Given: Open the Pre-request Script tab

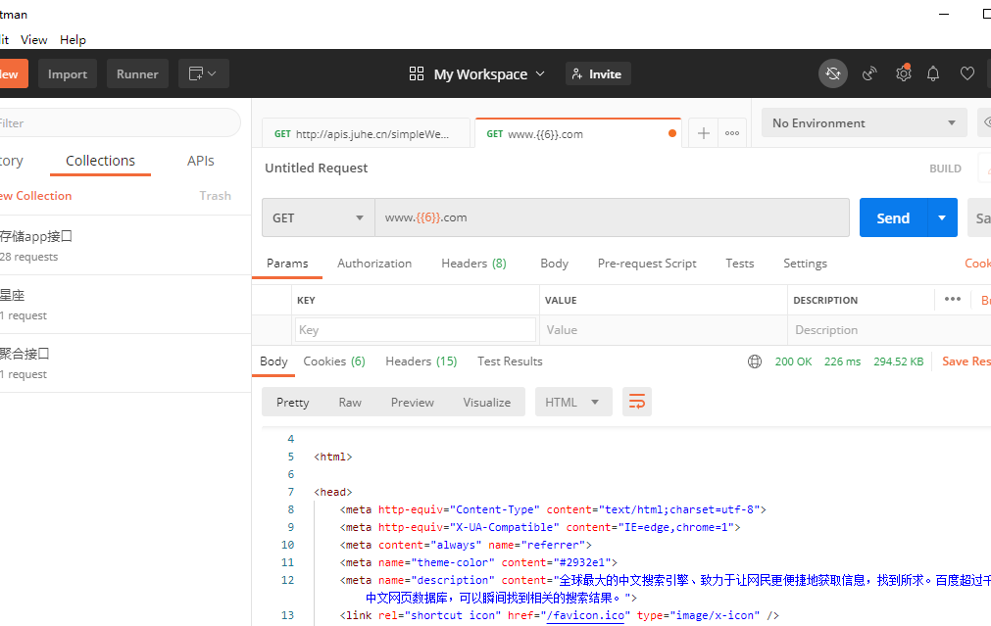Looking at the screenshot, I should tap(647, 264).
